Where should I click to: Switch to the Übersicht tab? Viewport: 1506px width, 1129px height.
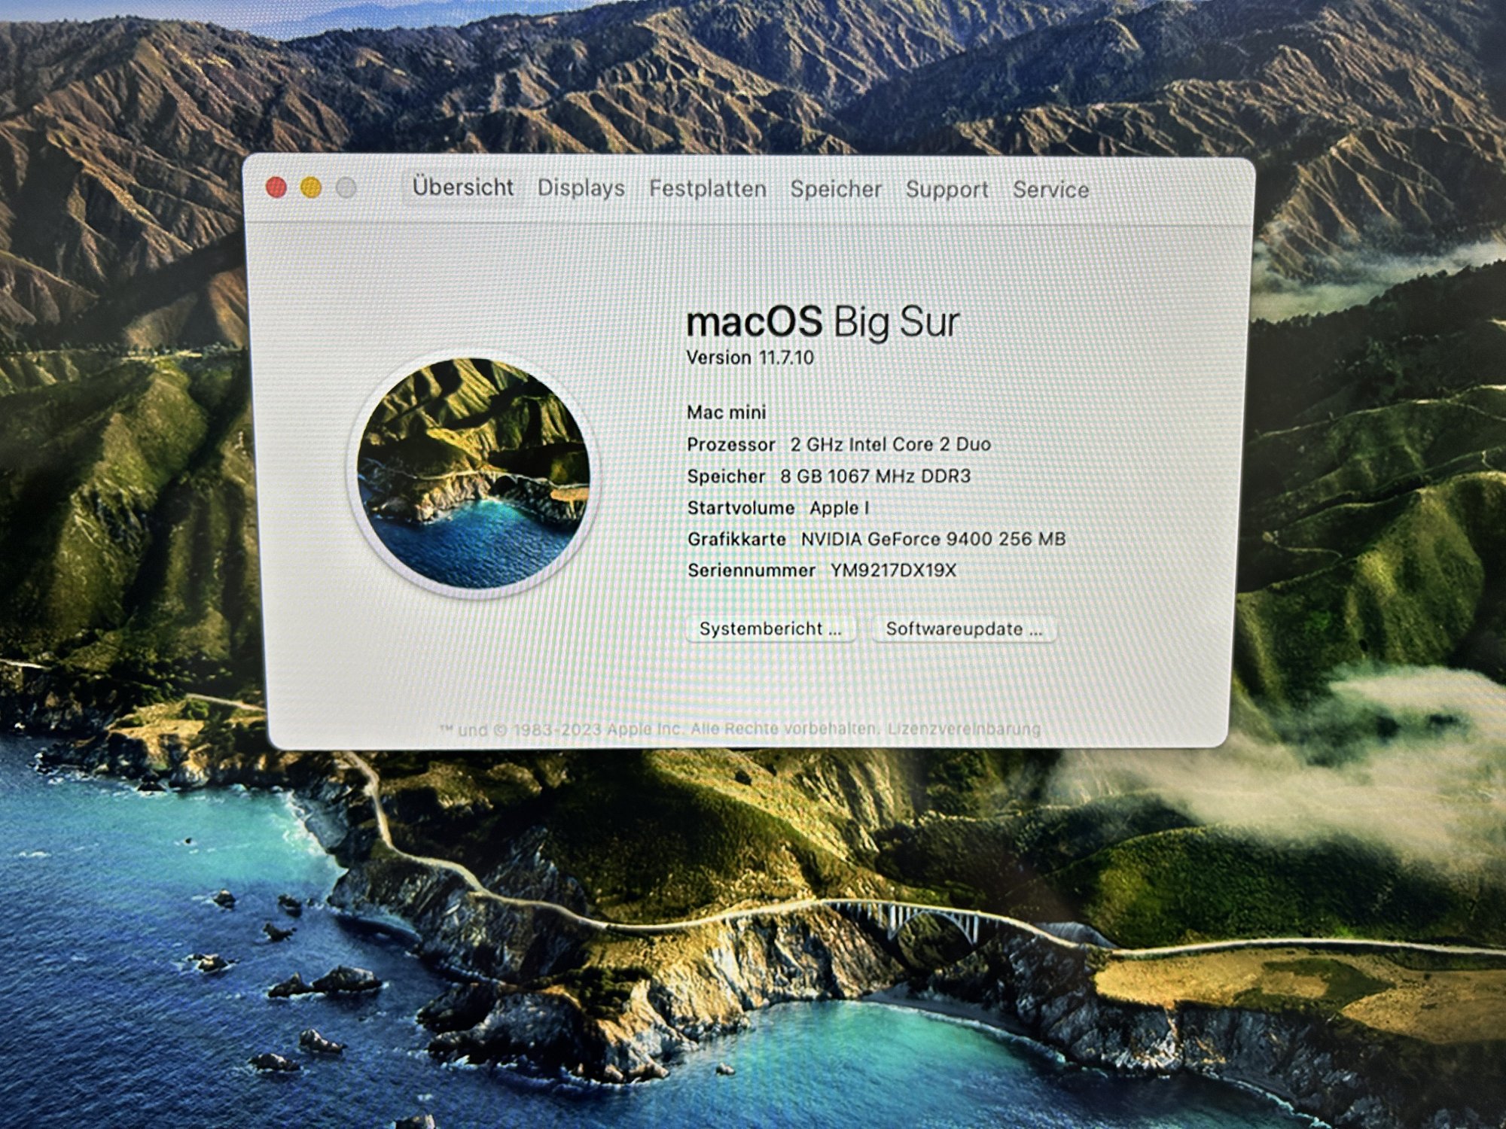(x=462, y=187)
